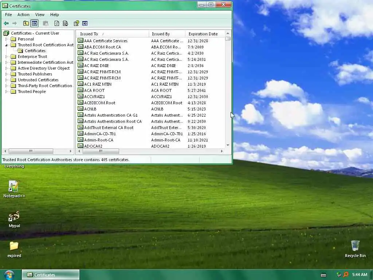Click the 5:44 AM taskbar clock

point(360,275)
